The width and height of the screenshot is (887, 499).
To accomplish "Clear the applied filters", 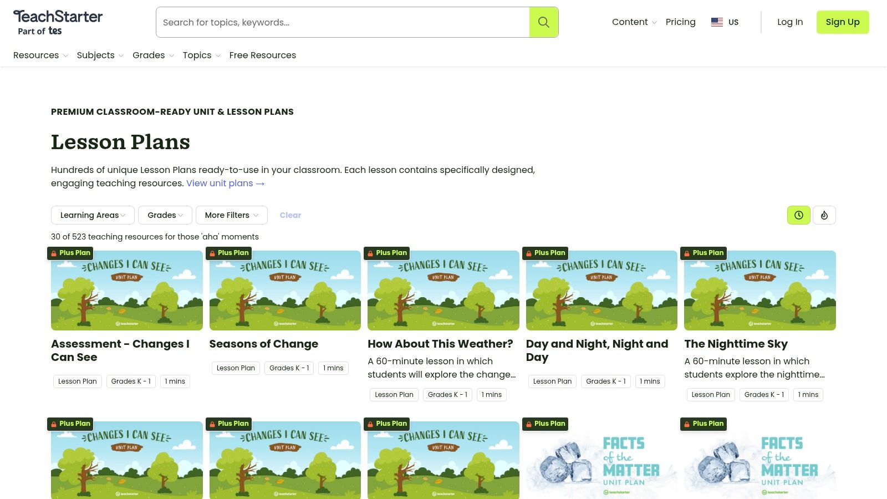I will pyautogui.click(x=290, y=215).
